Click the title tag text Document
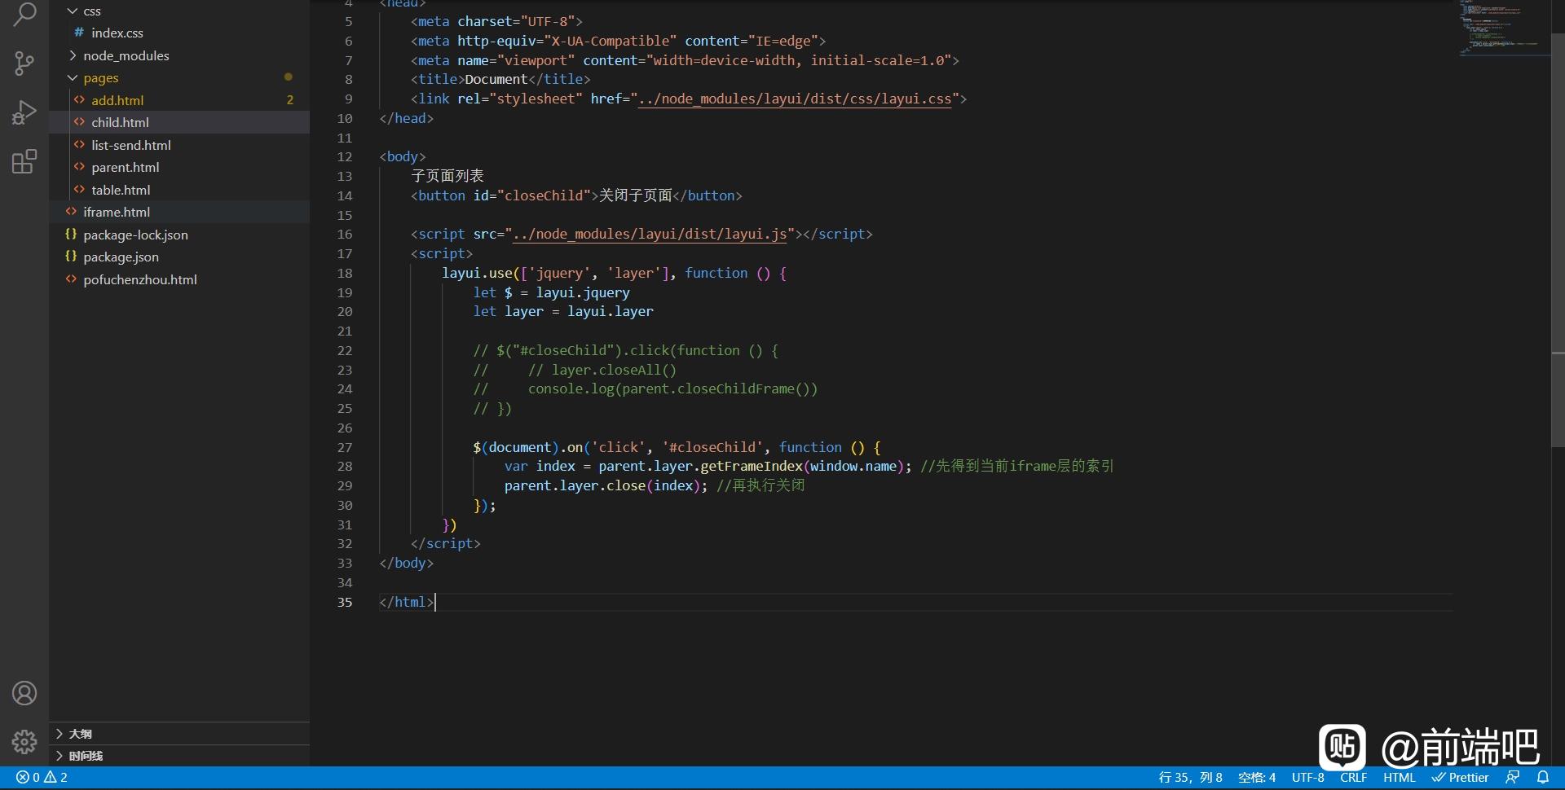1565x790 pixels. [x=496, y=79]
